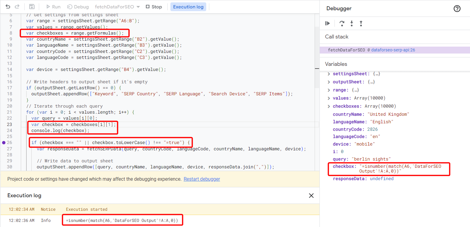Click the Undo arrow icon
This screenshot has width=470, height=227.
[8, 7]
